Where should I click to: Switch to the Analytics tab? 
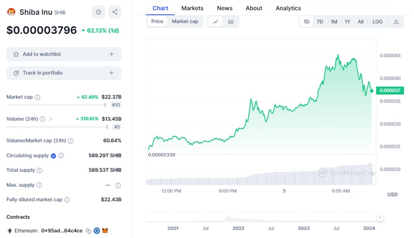pyautogui.click(x=288, y=8)
